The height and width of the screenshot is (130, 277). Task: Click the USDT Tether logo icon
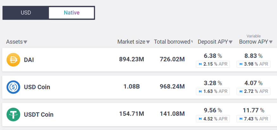13,115
